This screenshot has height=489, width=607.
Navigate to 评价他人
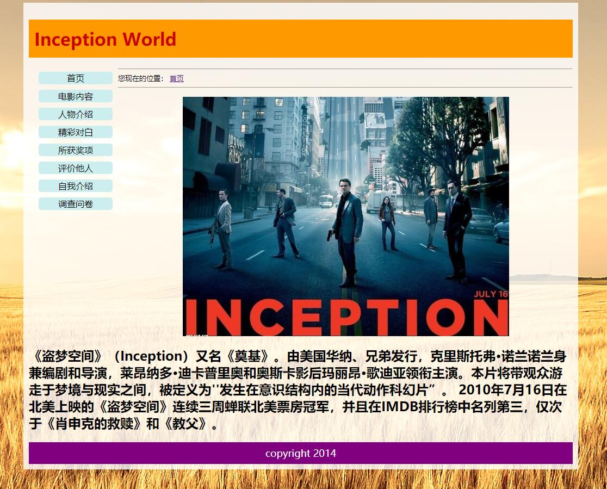[76, 168]
